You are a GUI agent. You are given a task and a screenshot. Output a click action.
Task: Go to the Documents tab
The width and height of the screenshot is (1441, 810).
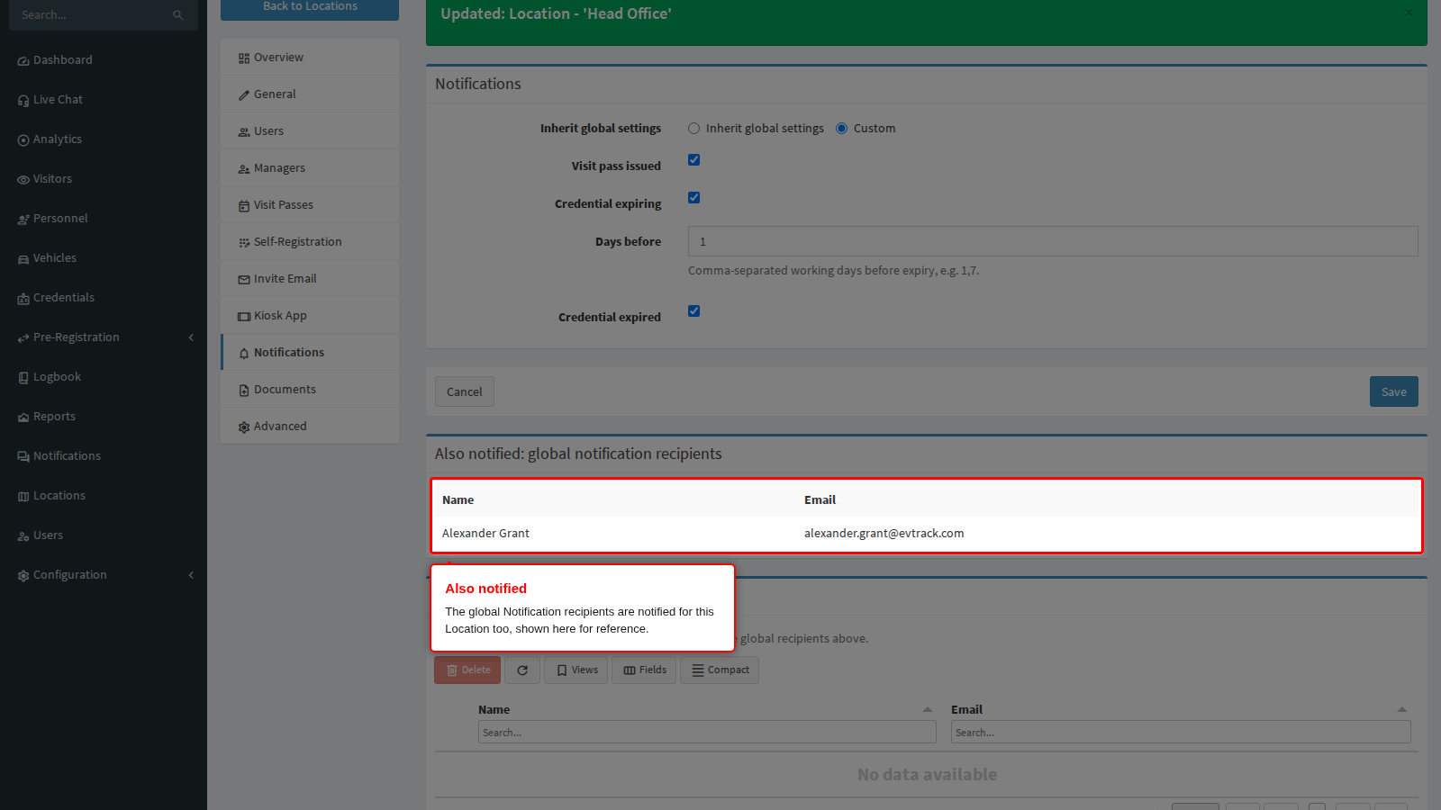(310, 390)
